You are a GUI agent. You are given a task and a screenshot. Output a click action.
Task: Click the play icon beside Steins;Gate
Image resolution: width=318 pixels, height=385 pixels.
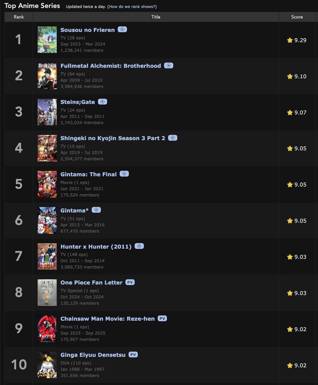tap(103, 102)
